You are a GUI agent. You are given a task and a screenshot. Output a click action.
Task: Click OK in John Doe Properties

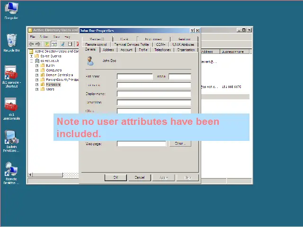coord(116,177)
